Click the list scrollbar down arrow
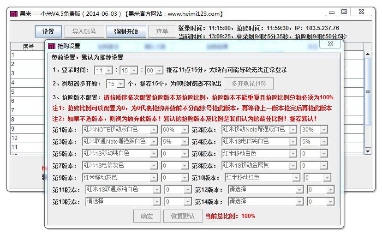This screenshot has height=235, width=382. [x=368, y=151]
